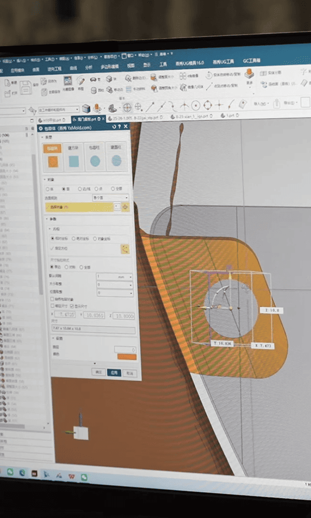This screenshot has width=311, height=518.
Task: Click the large Save floppy disk icon
Action: click(25, 87)
